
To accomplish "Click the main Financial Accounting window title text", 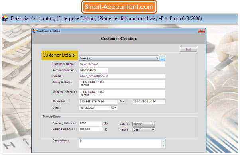I will click(106, 18).
